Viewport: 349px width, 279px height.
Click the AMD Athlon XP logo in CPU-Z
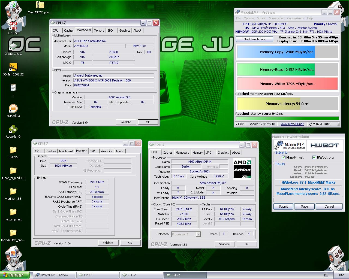coord(242,169)
